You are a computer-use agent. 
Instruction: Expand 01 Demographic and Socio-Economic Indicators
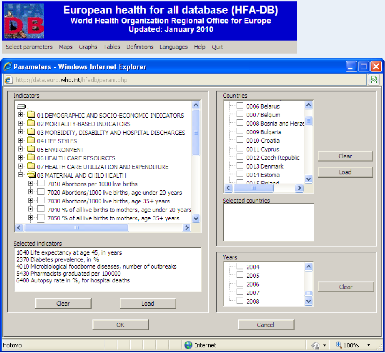pyautogui.click(x=21, y=115)
